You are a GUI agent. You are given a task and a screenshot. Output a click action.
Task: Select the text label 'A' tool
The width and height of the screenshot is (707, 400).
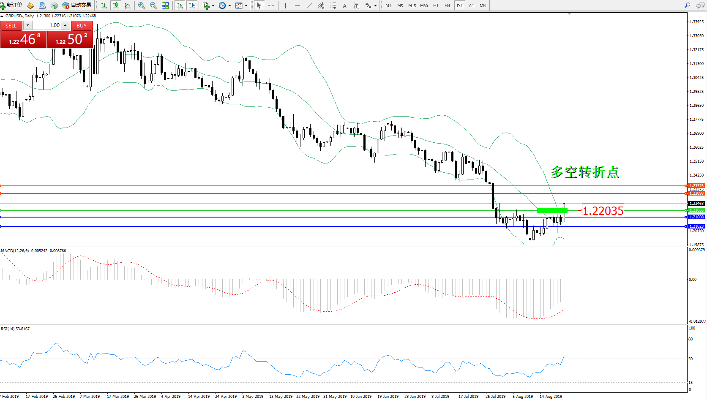[344, 5]
